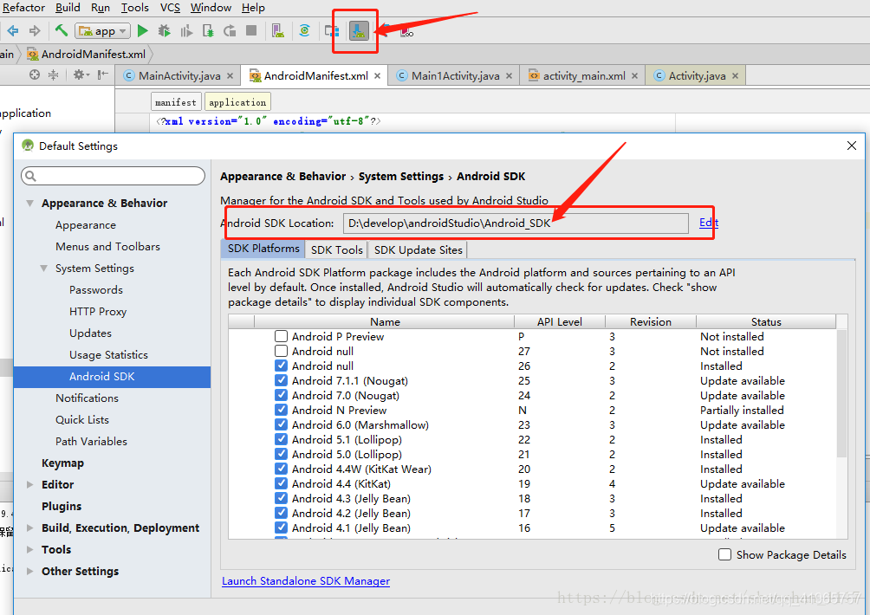Open the MainActivity.java editor tab
870x615 pixels.
(179, 76)
